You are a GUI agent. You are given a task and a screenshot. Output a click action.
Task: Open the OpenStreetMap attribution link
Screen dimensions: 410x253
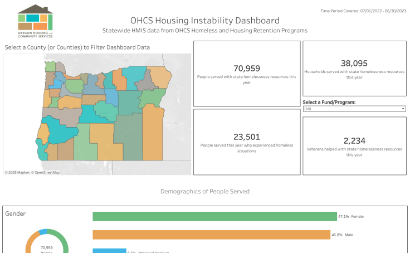pos(46,173)
